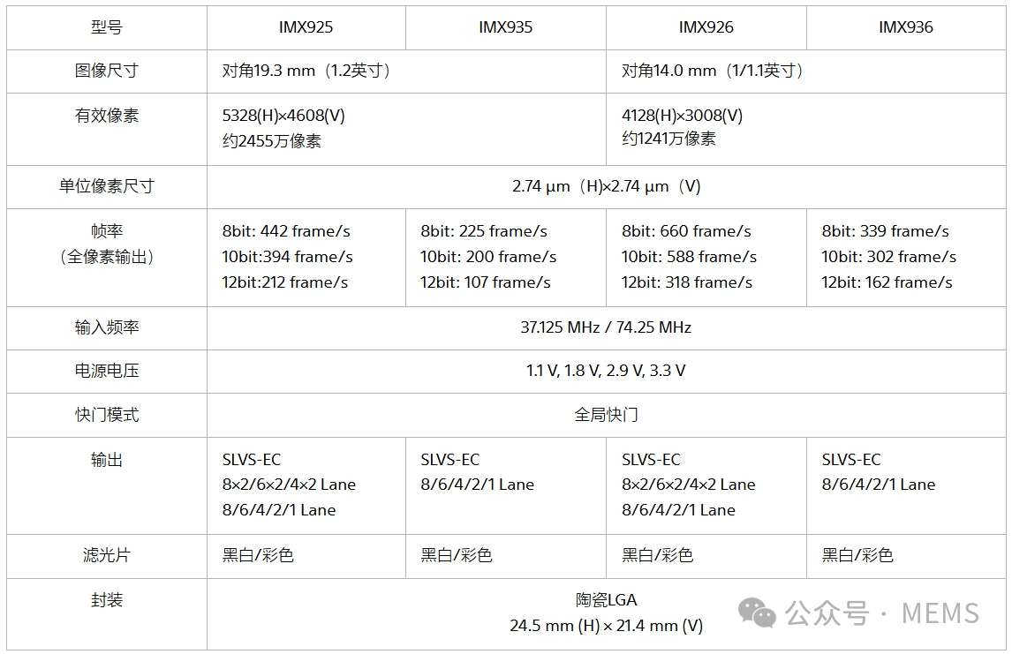The image size is (1012, 654).
Task: Click the 8bit: 442 frame/s entry
Action: (286, 231)
